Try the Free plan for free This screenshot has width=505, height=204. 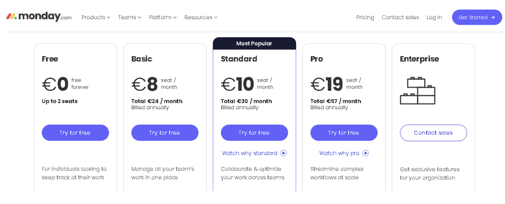click(x=75, y=133)
